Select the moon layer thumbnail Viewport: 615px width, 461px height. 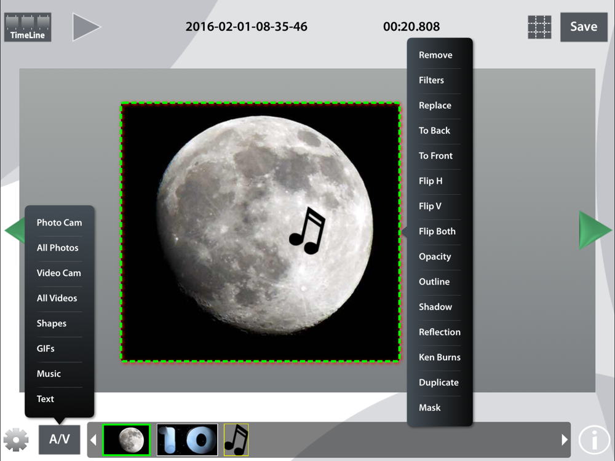127,440
